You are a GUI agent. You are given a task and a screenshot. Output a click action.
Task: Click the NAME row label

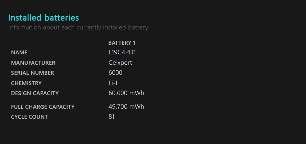click(19, 52)
